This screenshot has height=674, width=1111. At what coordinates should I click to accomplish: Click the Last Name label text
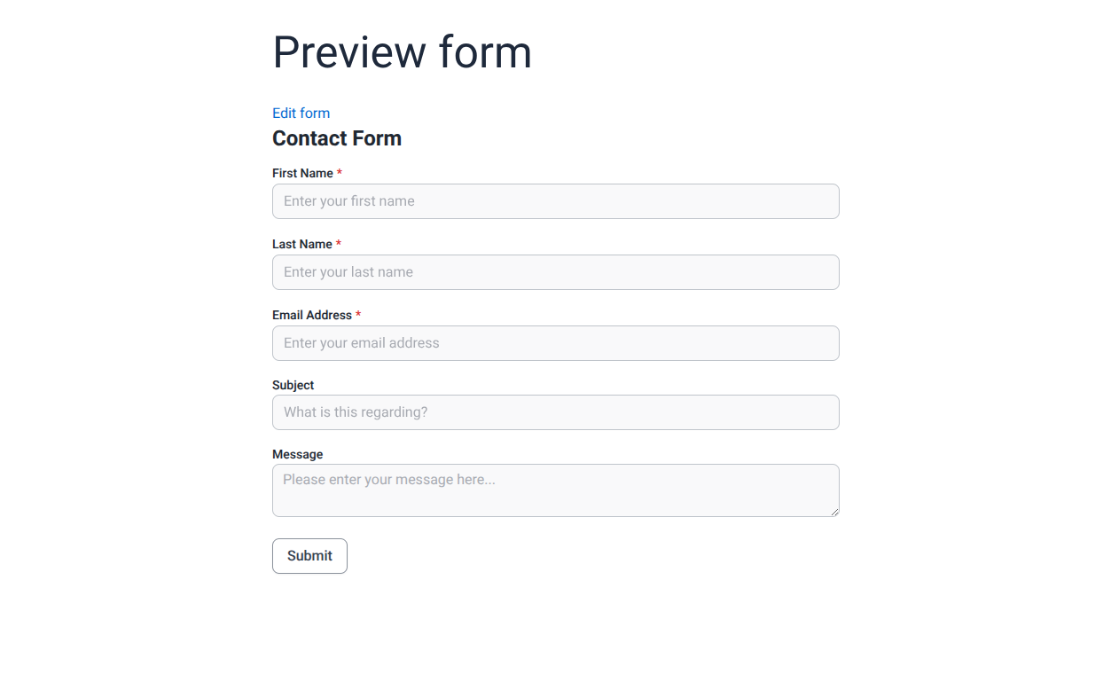(x=301, y=244)
